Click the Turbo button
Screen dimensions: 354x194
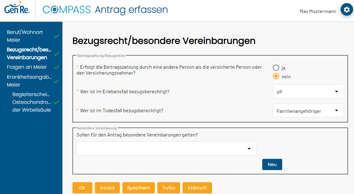[x=169, y=188]
